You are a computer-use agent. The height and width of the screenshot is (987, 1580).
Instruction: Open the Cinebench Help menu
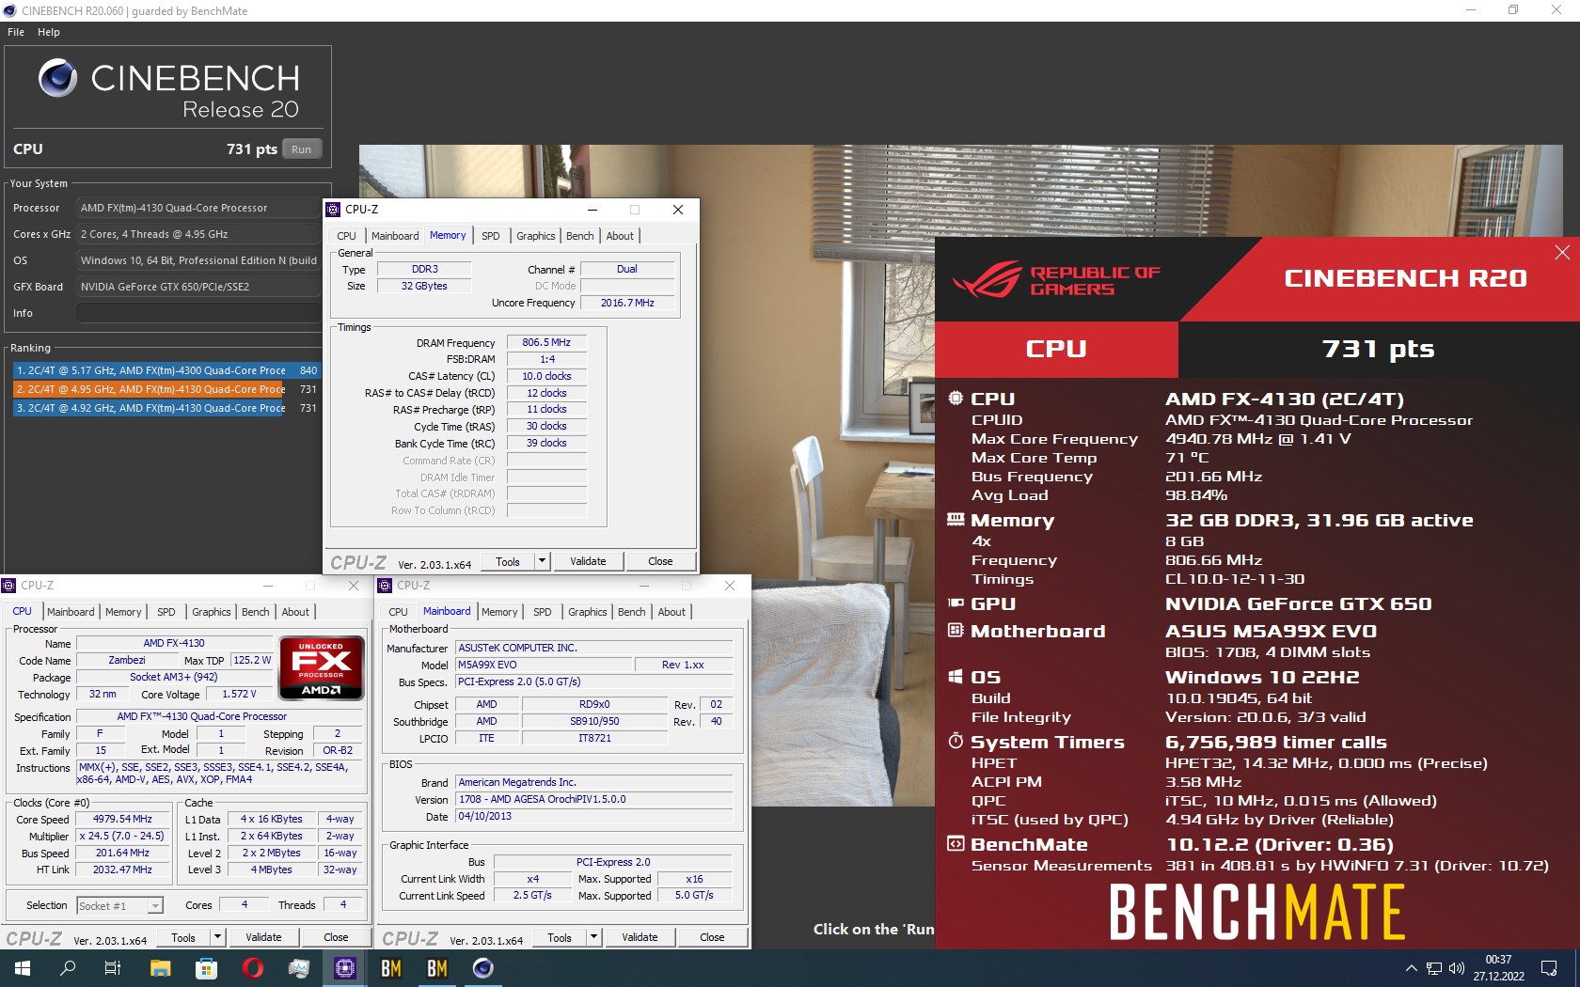pos(49,32)
